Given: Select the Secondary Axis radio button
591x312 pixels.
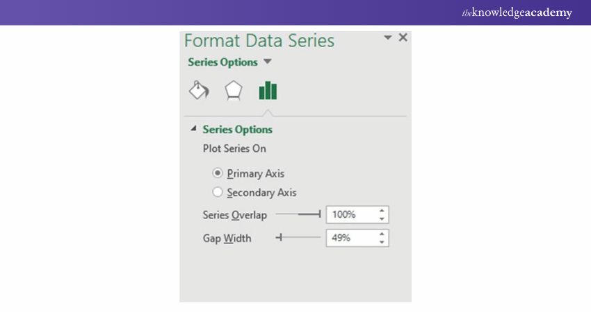Looking at the screenshot, I should tap(218, 192).
